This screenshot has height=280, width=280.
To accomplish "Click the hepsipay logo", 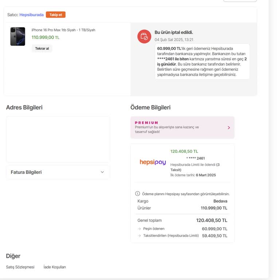I will click(153, 162).
